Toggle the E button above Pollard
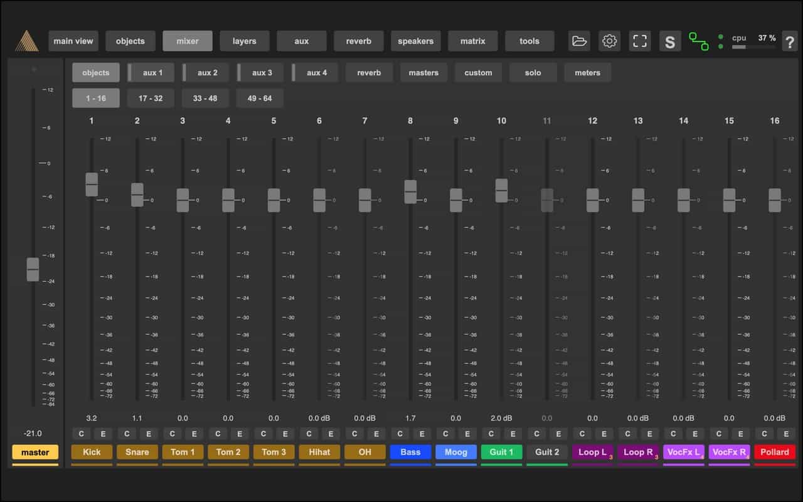Screen dimensions: 803x502 (x=785, y=434)
